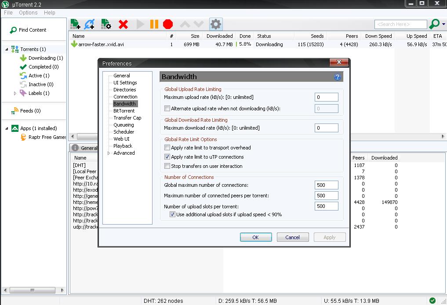Click the green search magnifier icon
The height and width of the screenshot is (305, 447).
point(434,24)
